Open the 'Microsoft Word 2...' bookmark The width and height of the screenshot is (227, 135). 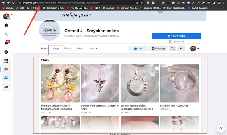[x=127, y=8]
